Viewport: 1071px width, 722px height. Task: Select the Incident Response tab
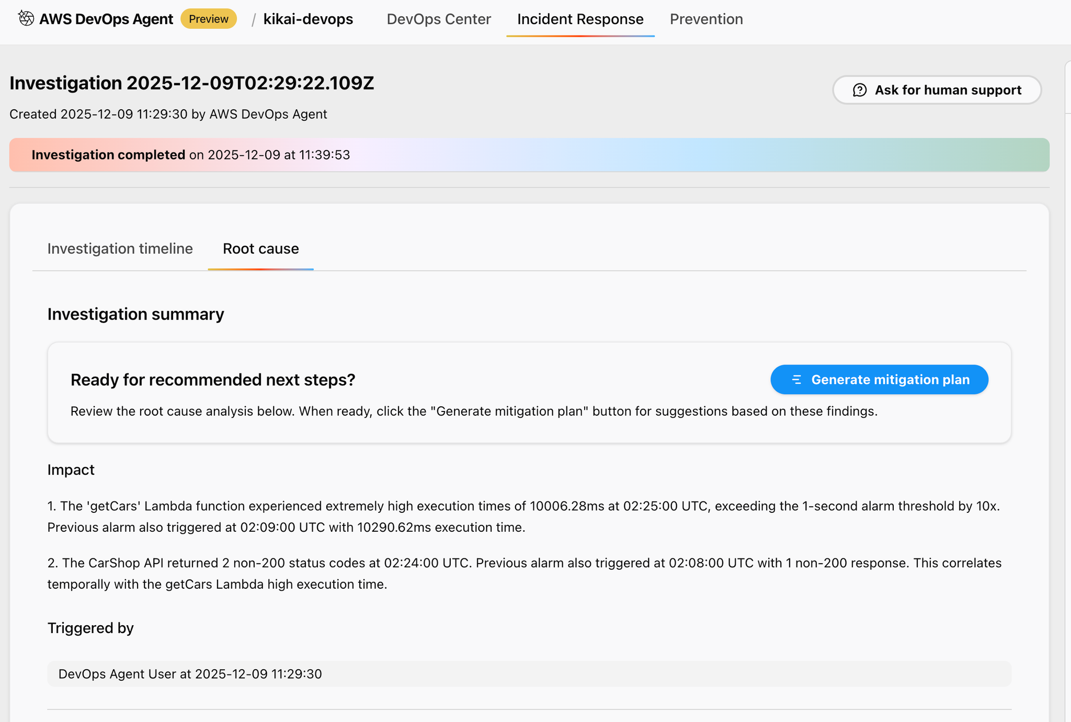coord(580,19)
